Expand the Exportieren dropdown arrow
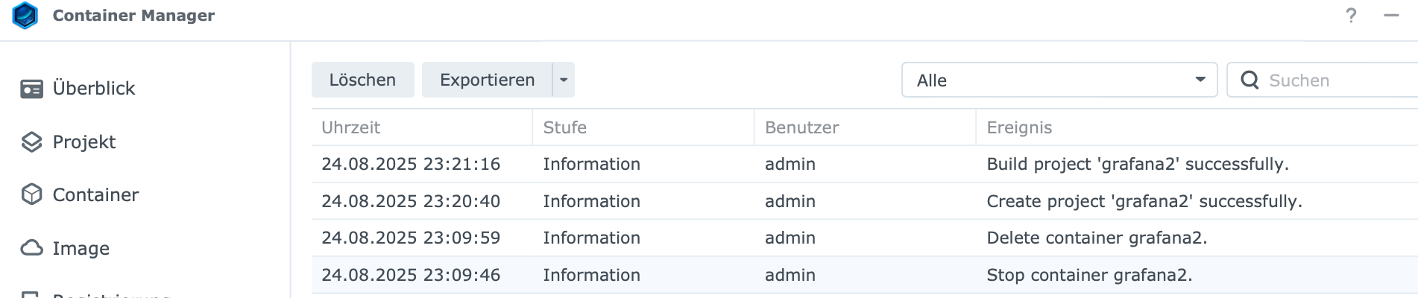Screen dimensions: 1418x298 click(564, 80)
